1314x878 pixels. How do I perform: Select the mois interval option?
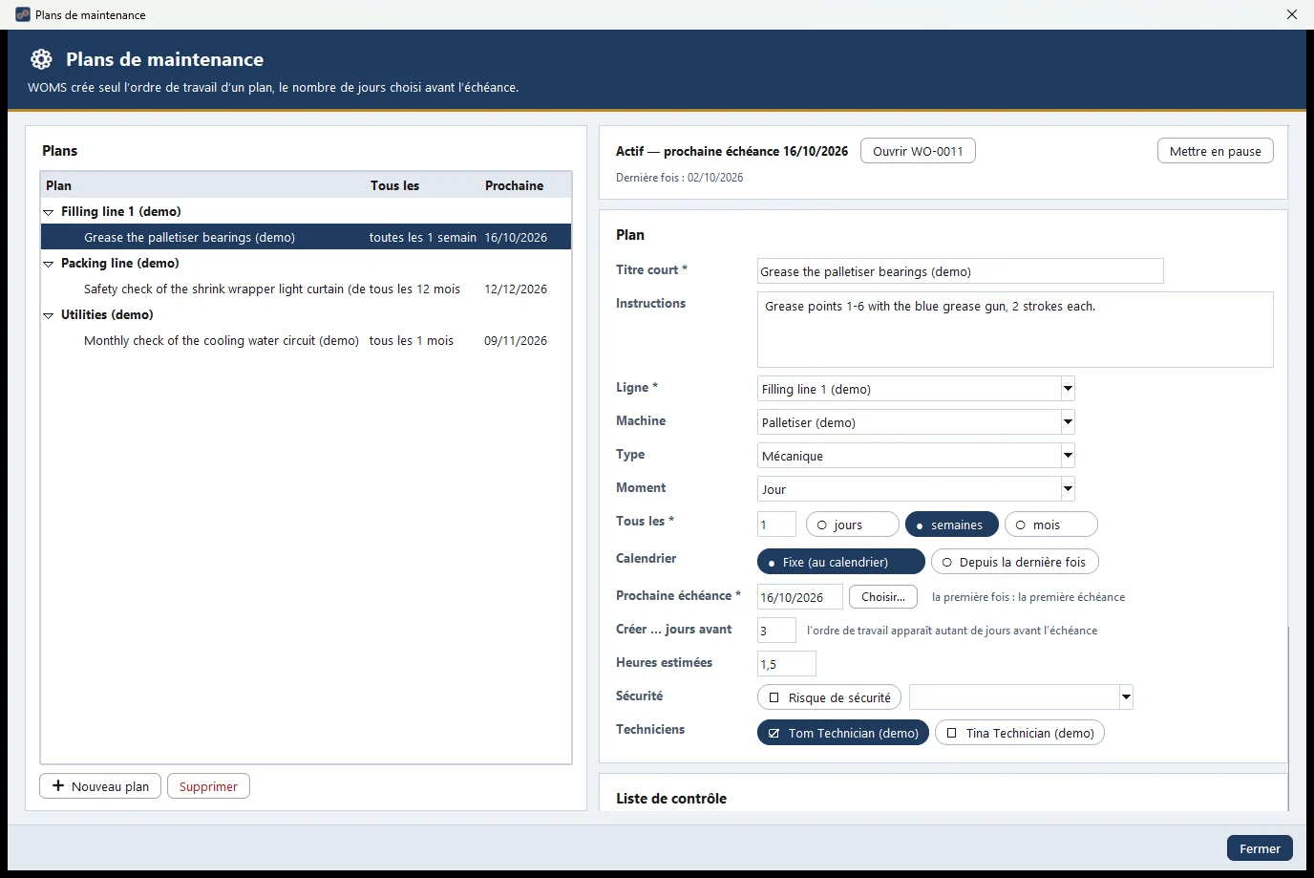coord(1050,525)
